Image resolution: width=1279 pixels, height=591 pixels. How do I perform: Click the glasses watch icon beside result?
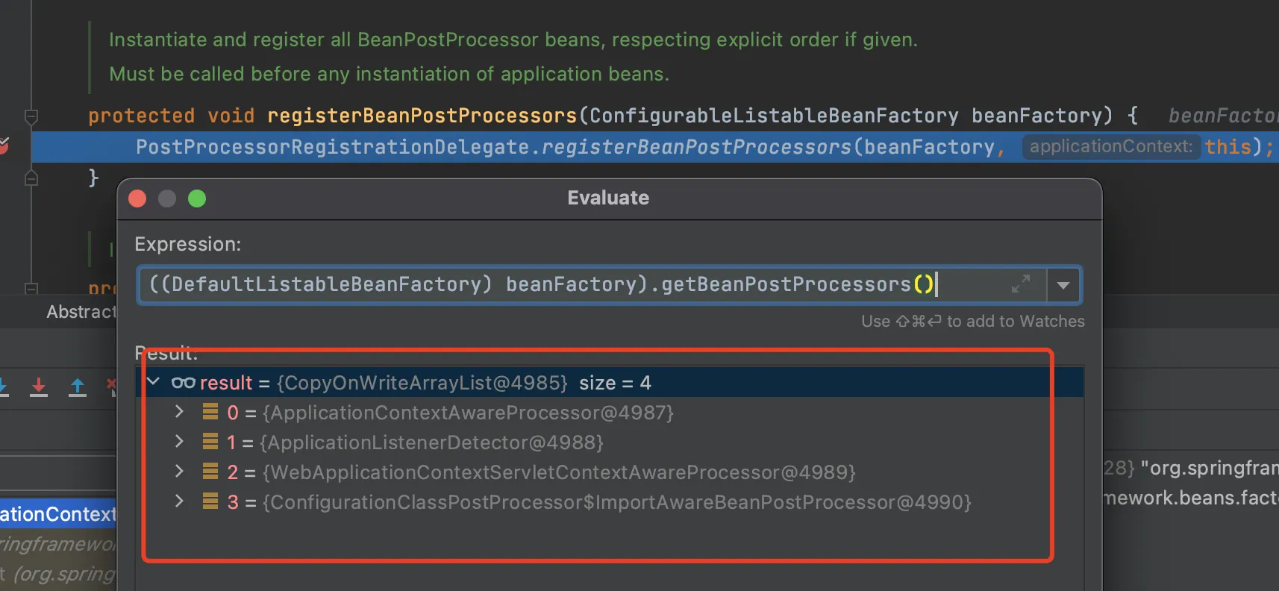(x=184, y=383)
